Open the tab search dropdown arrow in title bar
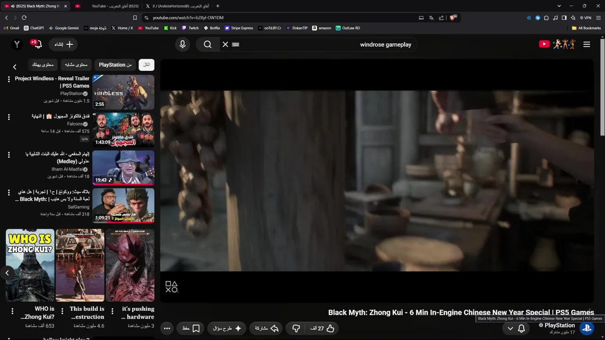 click(559, 6)
